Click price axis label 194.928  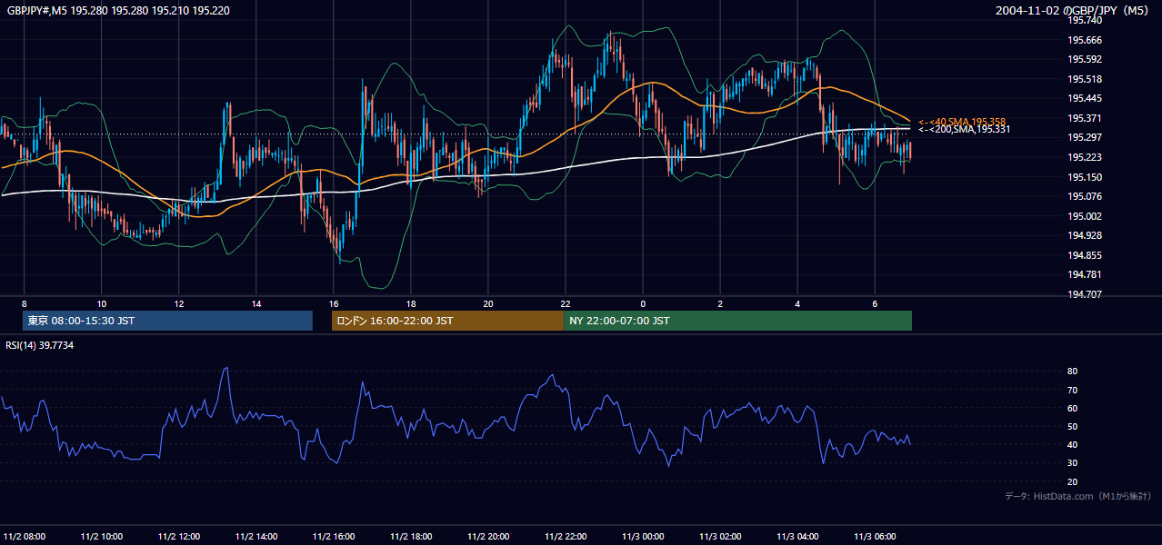coord(1085,235)
